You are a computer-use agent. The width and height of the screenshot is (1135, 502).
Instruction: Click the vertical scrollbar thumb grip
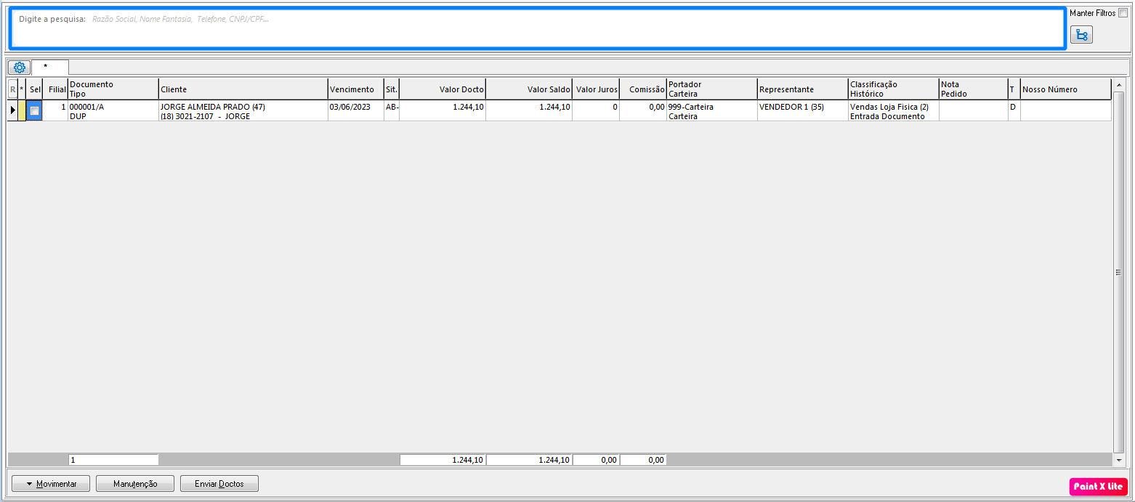tap(1118, 272)
